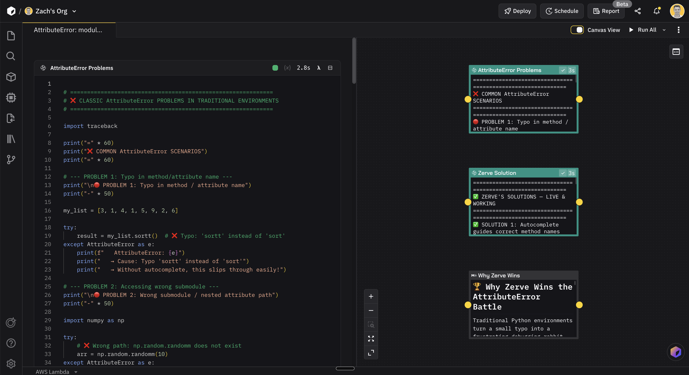Click the checkmark on the Zerve Solution block header
Screen dimensions: 689x375
point(563,173)
